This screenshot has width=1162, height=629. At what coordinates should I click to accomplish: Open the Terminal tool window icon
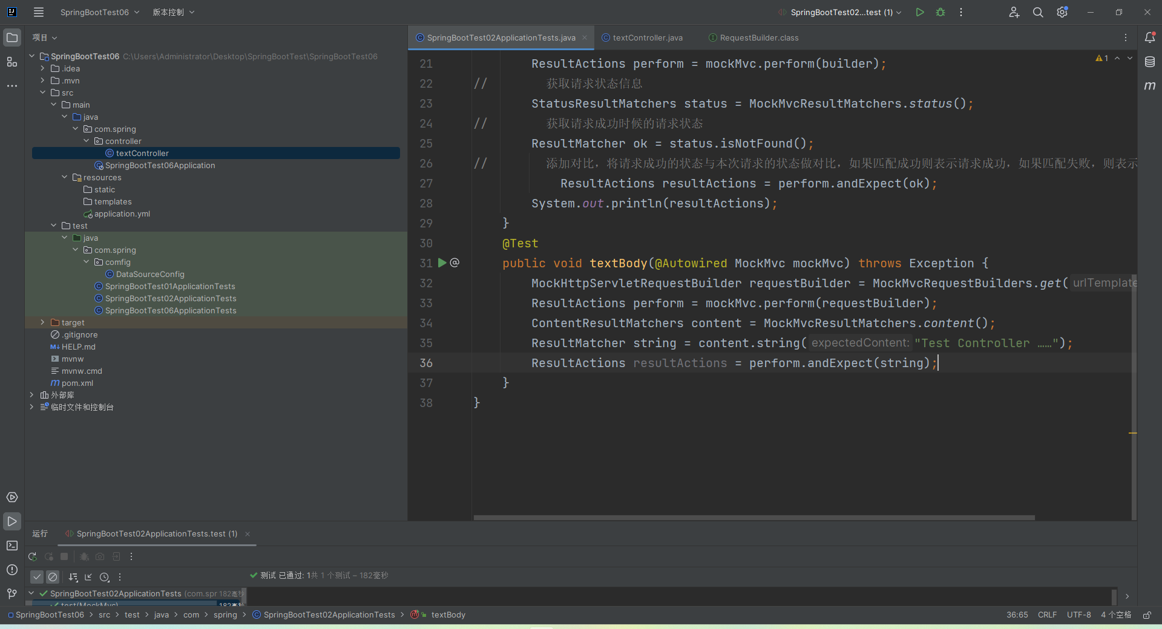[12, 546]
